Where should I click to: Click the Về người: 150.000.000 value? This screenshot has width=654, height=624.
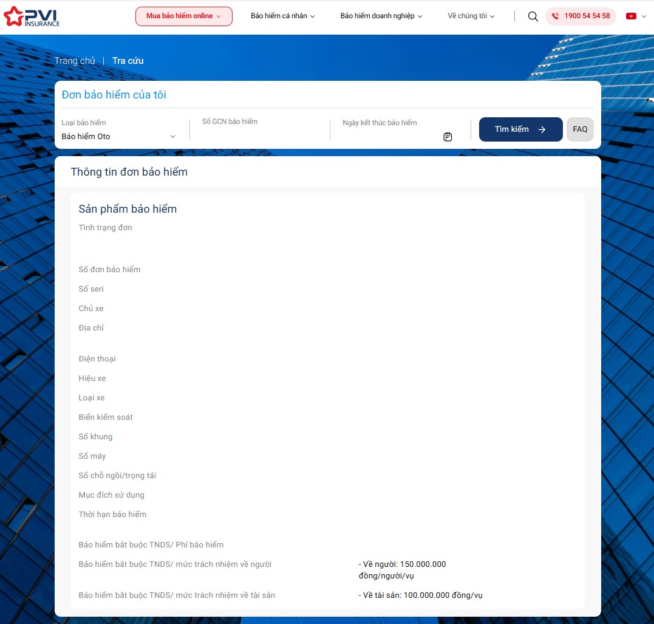(402, 570)
